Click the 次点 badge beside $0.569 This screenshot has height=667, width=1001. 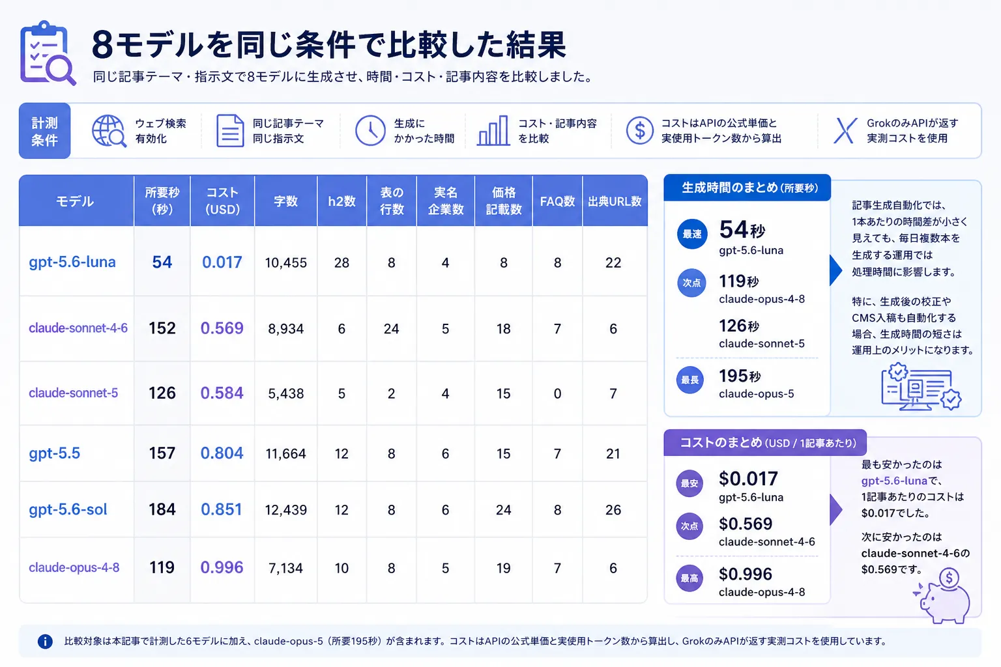689,526
